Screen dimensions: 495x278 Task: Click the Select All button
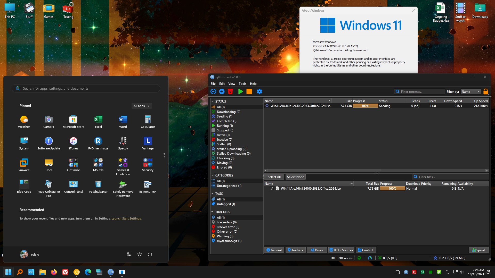274,177
